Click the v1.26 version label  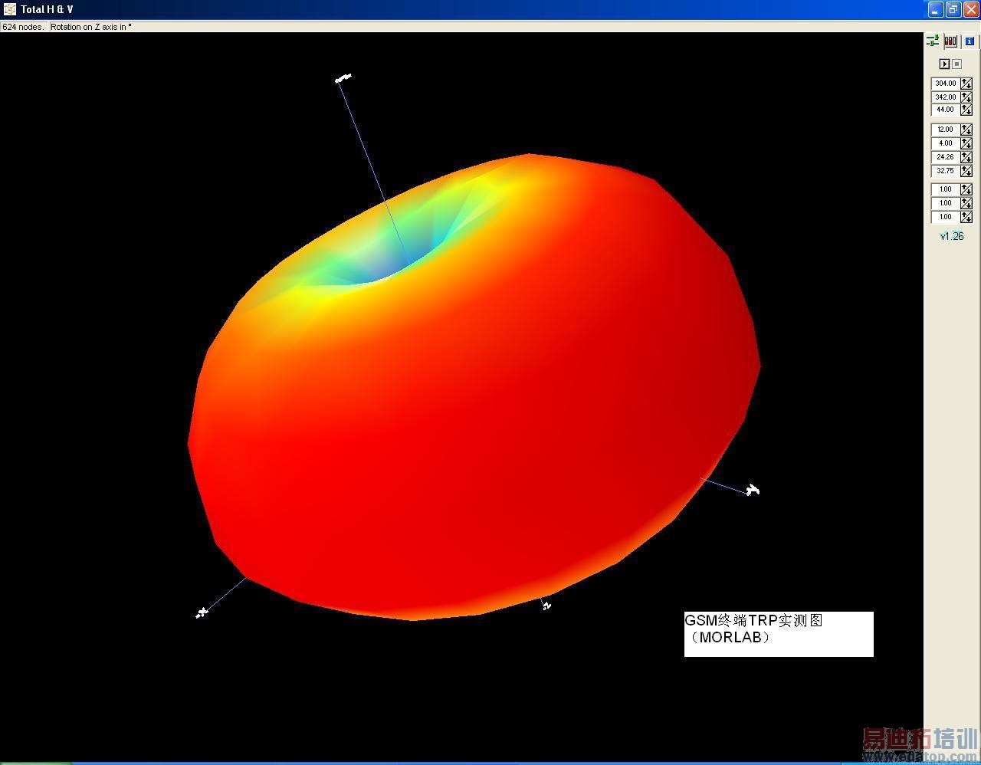[952, 236]
